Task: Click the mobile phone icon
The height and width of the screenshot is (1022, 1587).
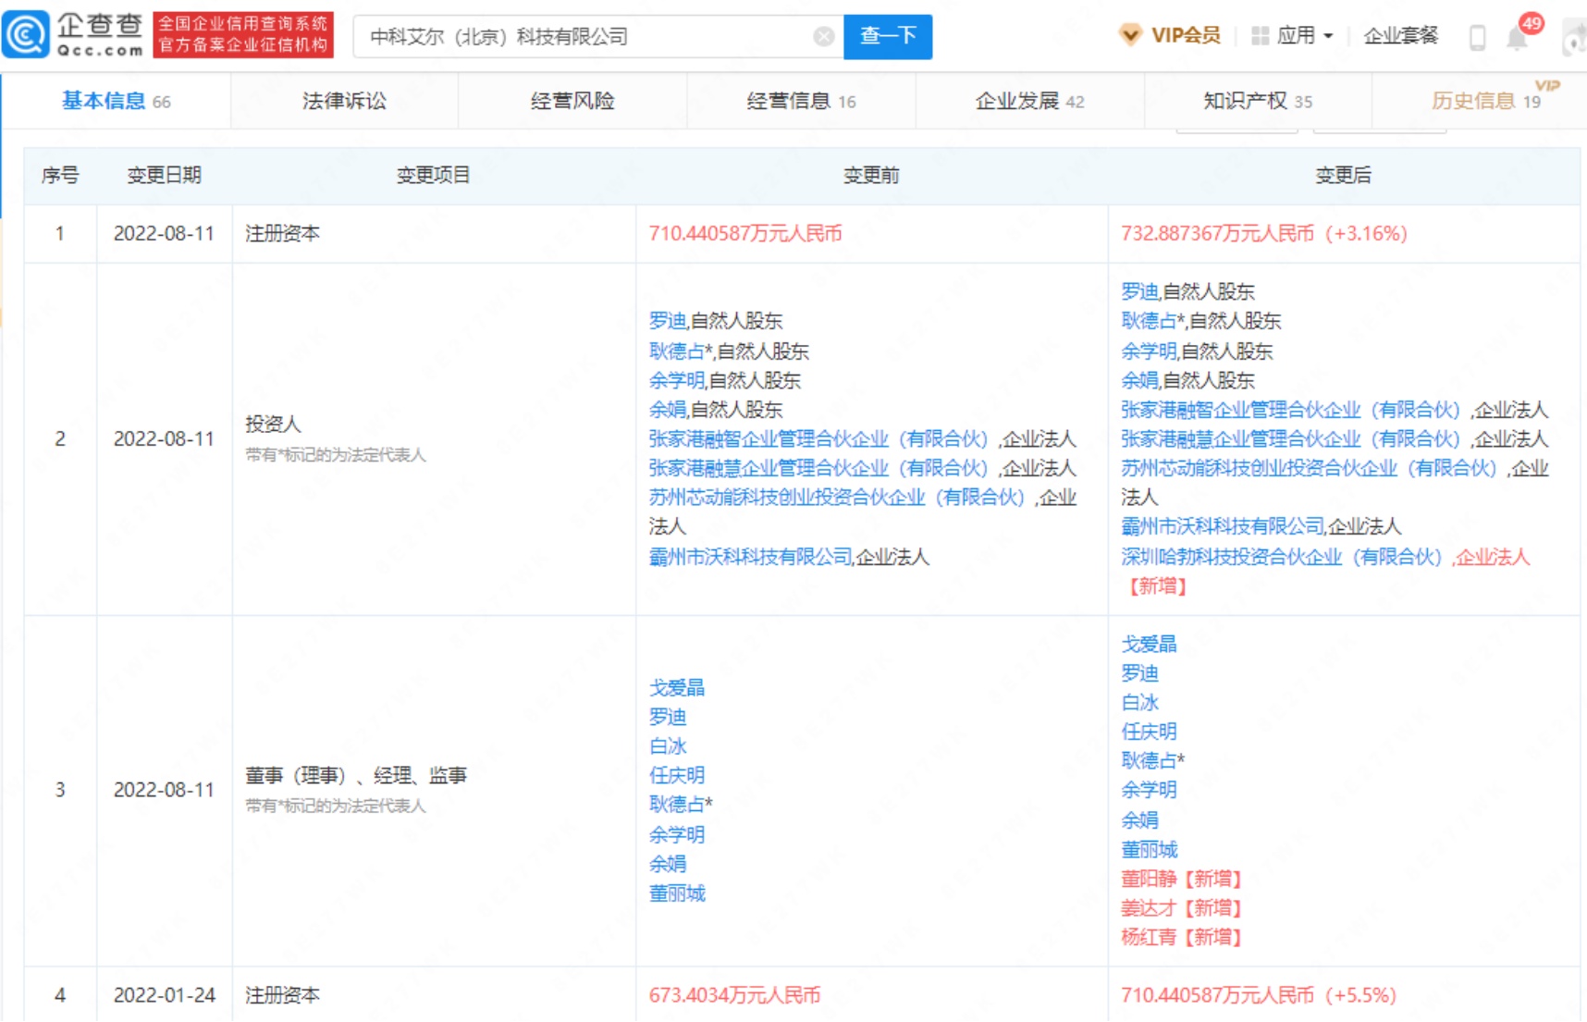Action: 1477,38
